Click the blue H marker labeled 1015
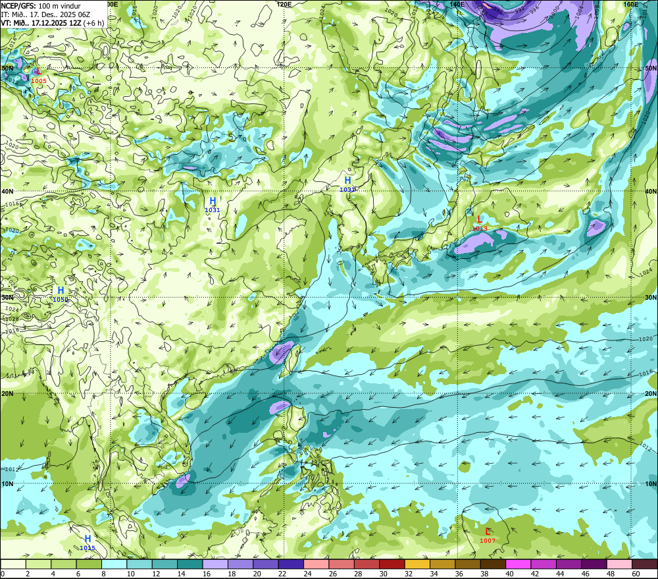Viewport: 658px width, 579px height. pyautogui.click(x=88, y=539)
